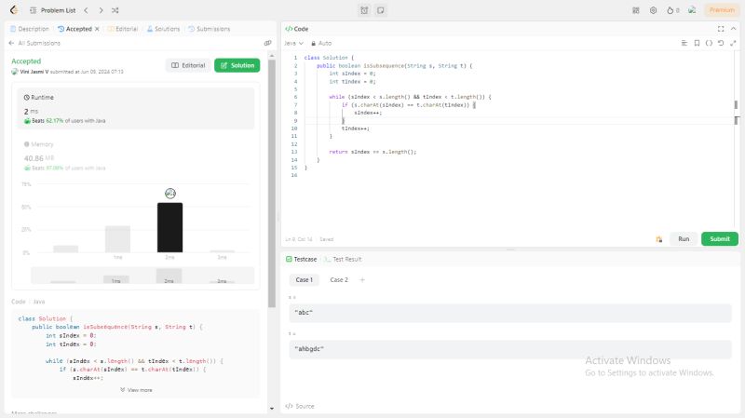
Task: Open the settings gear icon
Action: click(654, 10)
